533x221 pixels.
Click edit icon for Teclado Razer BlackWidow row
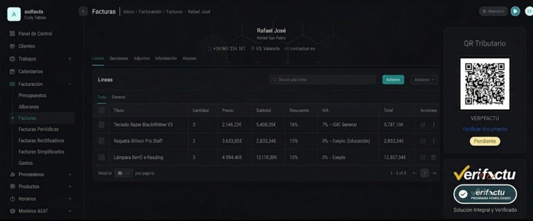[423, 125]
